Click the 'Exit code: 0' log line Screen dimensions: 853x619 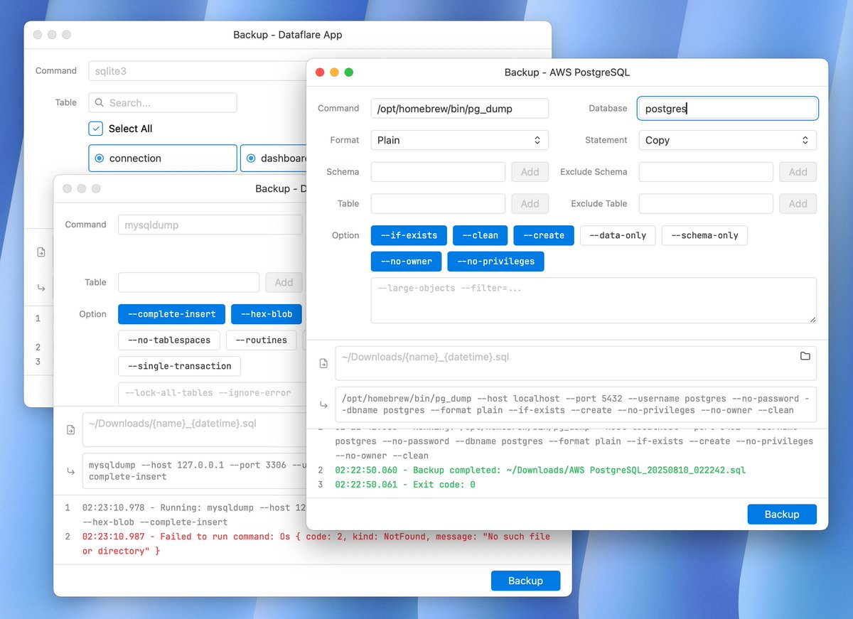pos(405,485)
